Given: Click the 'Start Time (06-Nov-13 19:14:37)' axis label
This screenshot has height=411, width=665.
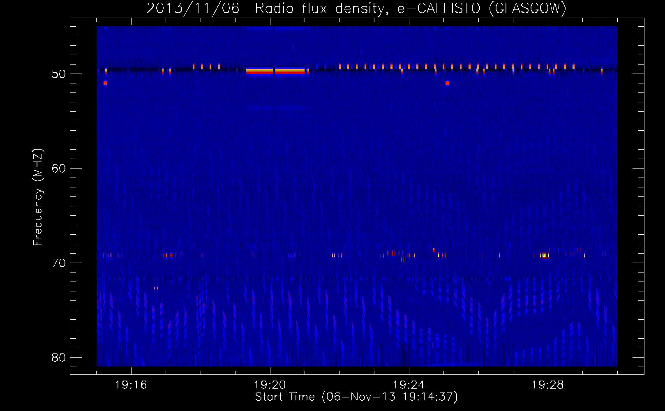Looking at the screenshot, I should click(x=356, y=397).
